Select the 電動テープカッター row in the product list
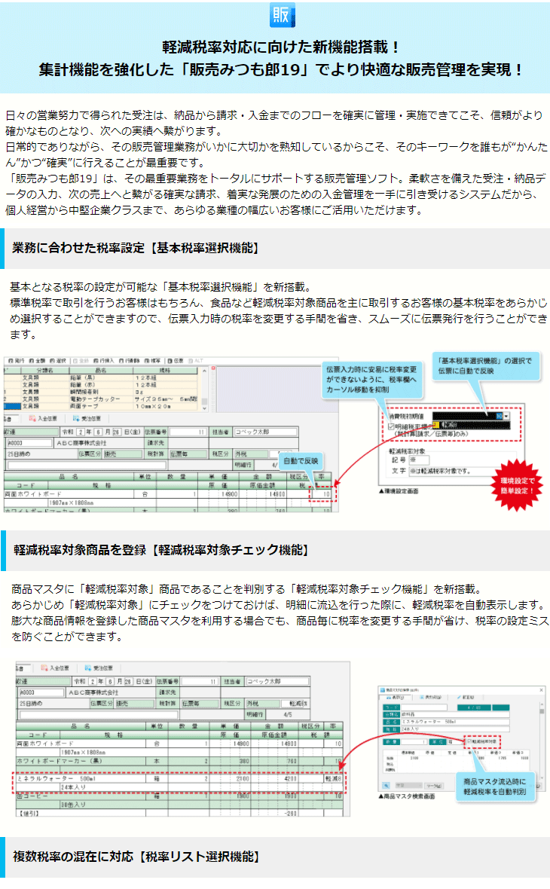 [x=102, y=399]
